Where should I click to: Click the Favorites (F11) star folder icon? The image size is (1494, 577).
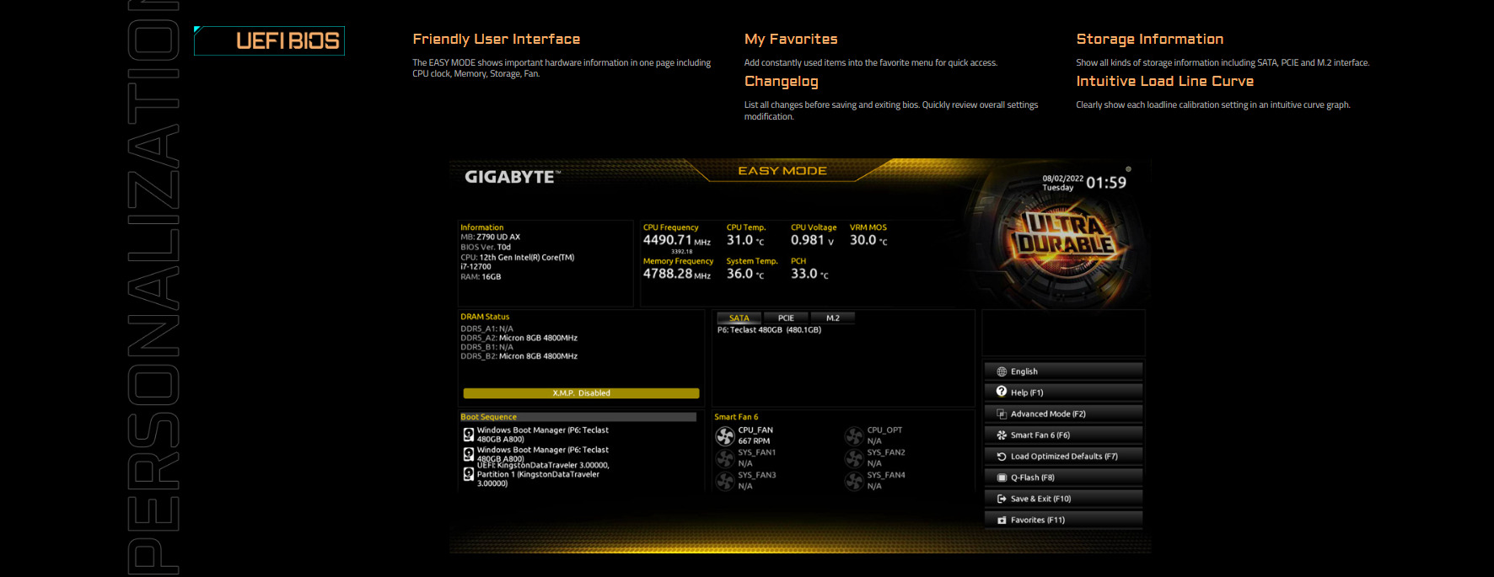pyautogui.click(x=1002, y=520)
